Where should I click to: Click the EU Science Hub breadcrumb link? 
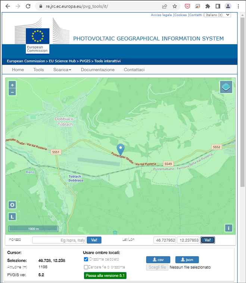click(x=62, y=61)
